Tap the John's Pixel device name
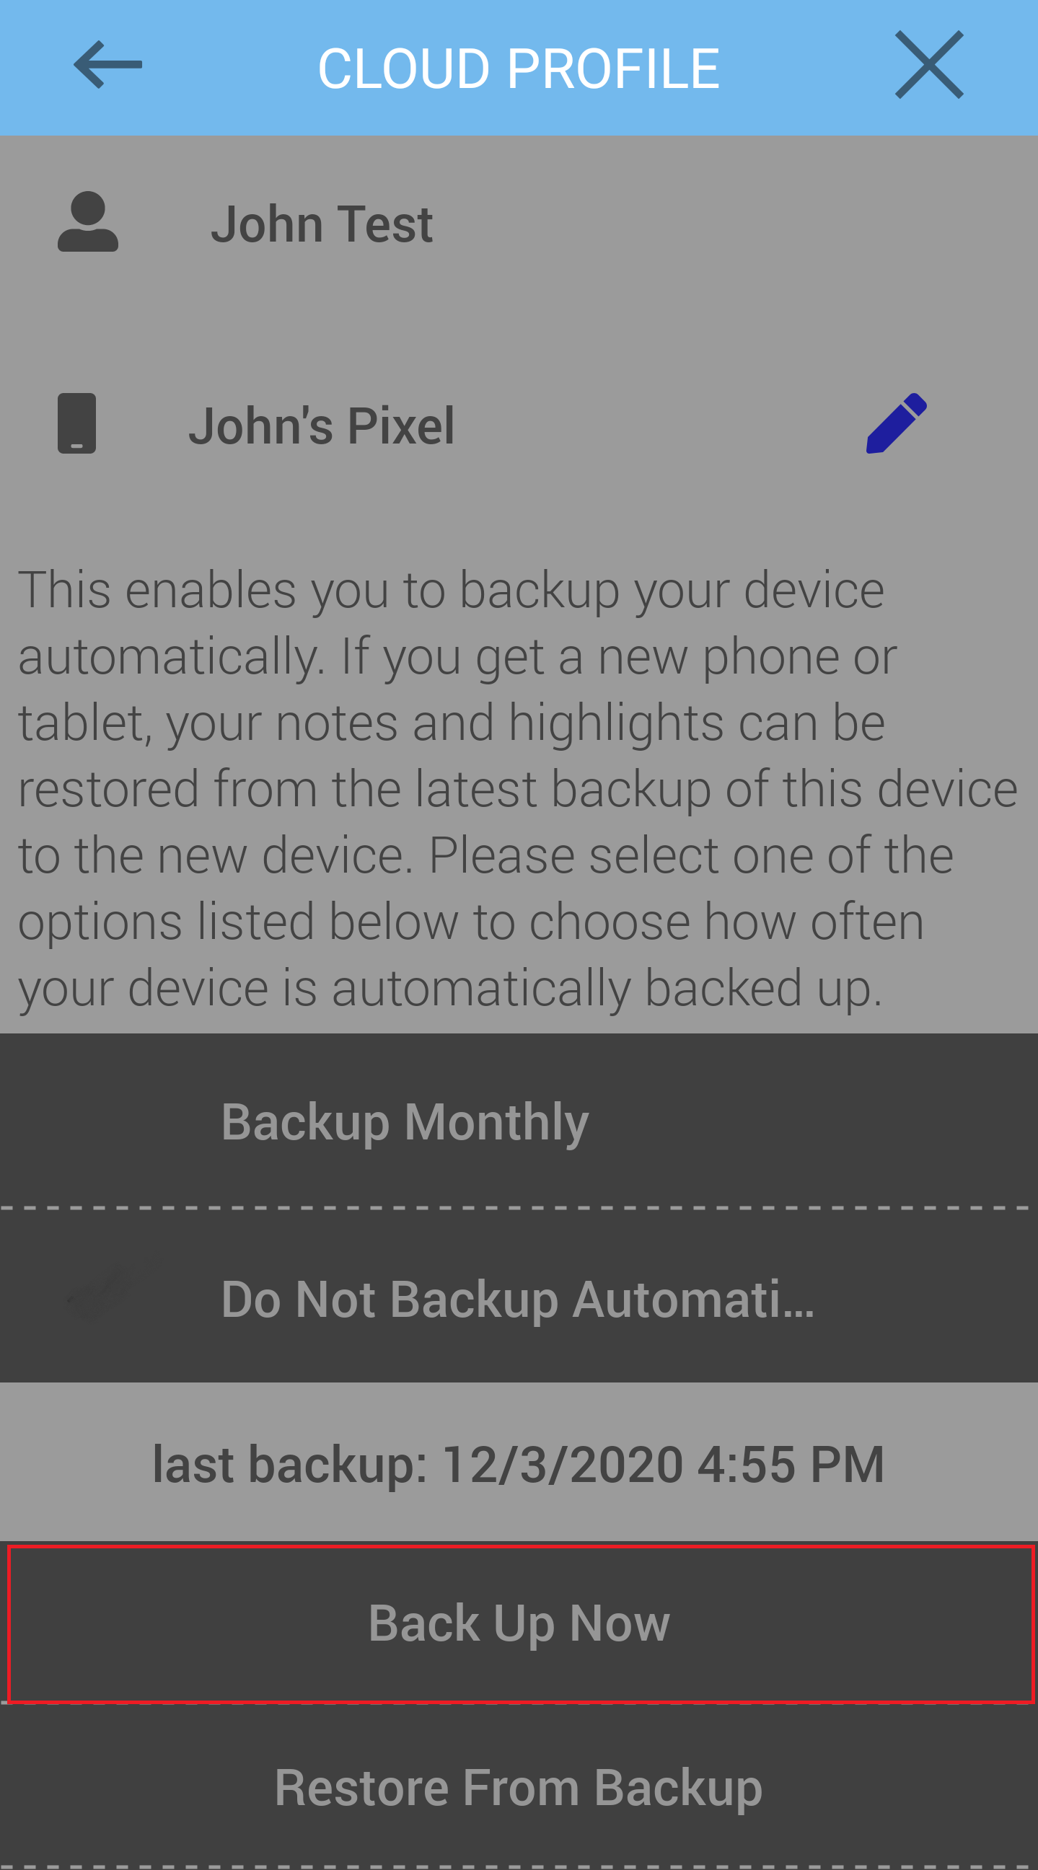The width and height of the screenshot is (1038, 1870). (x=322, y=425)
